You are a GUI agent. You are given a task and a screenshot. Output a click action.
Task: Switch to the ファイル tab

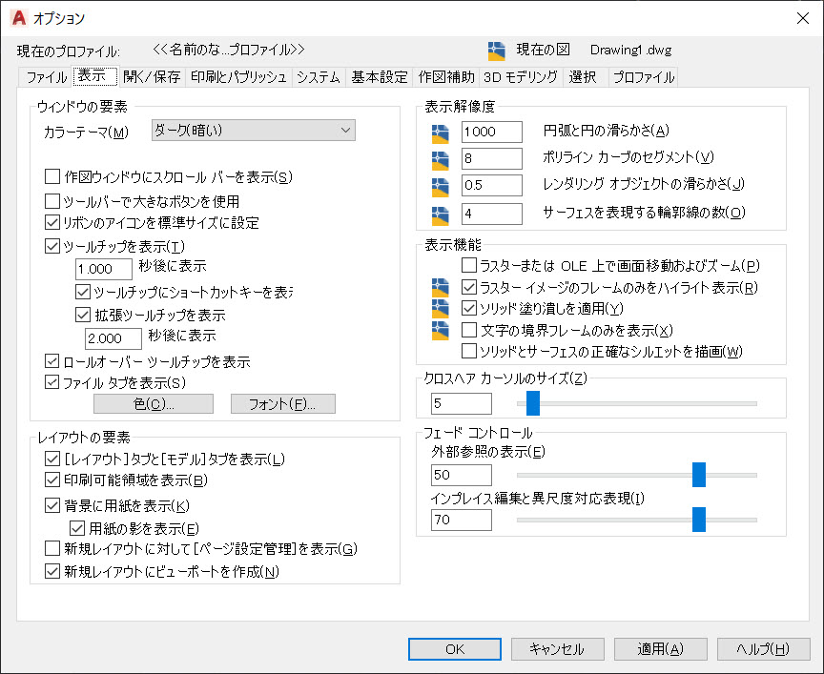(46, 76)
